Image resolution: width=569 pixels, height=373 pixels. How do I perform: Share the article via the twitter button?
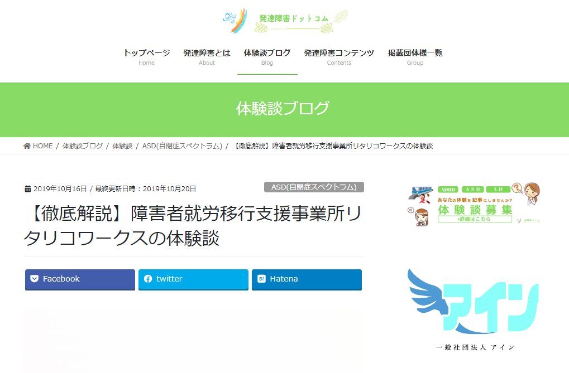(193, 279)
